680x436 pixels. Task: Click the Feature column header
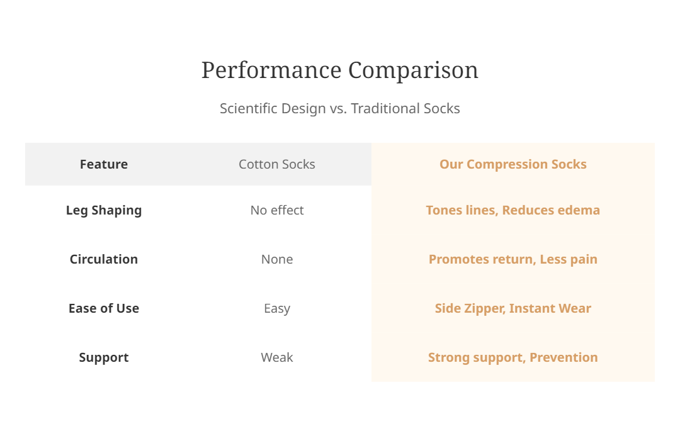click(104, 164)
